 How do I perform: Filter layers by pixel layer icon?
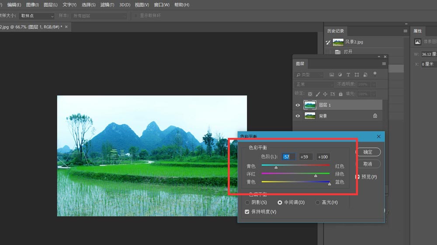pos(332,75)
